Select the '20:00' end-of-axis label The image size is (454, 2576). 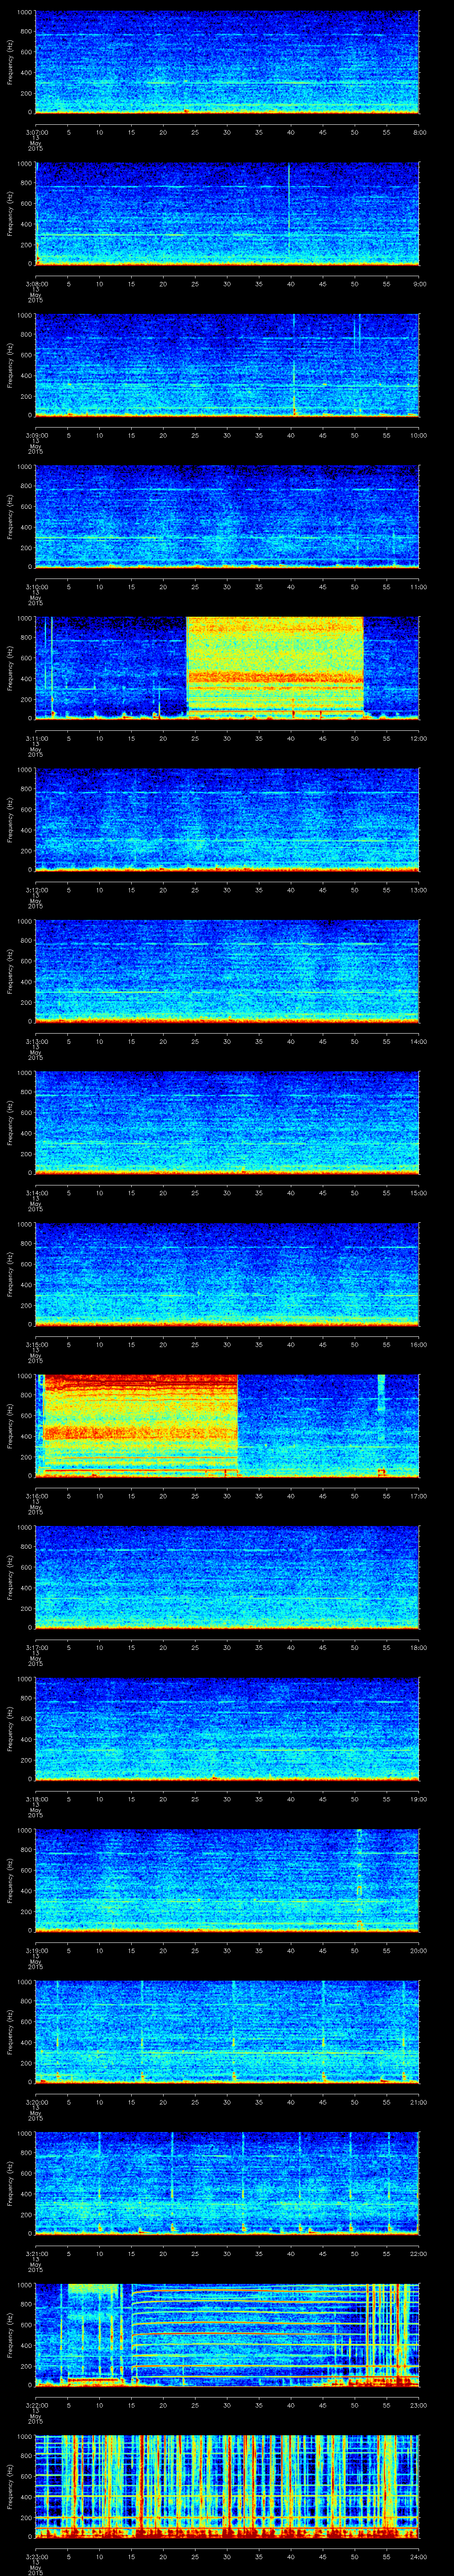(x=418, y=1950)
